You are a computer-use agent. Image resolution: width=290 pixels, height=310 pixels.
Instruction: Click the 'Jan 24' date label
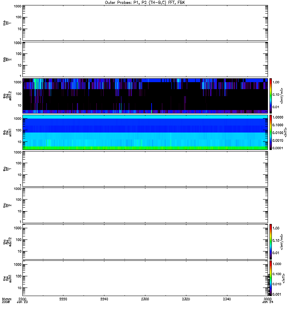pos(268,302)
